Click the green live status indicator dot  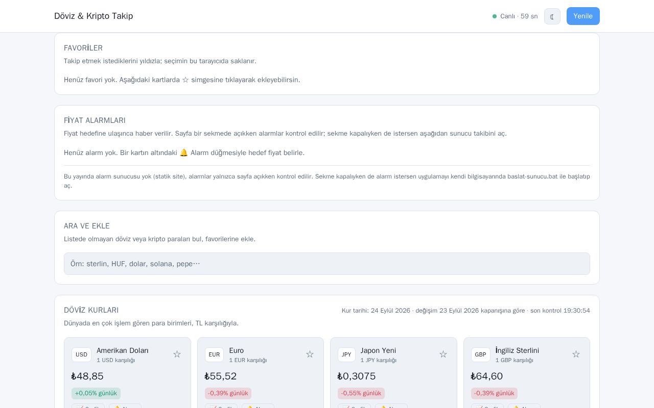point(495,16)
